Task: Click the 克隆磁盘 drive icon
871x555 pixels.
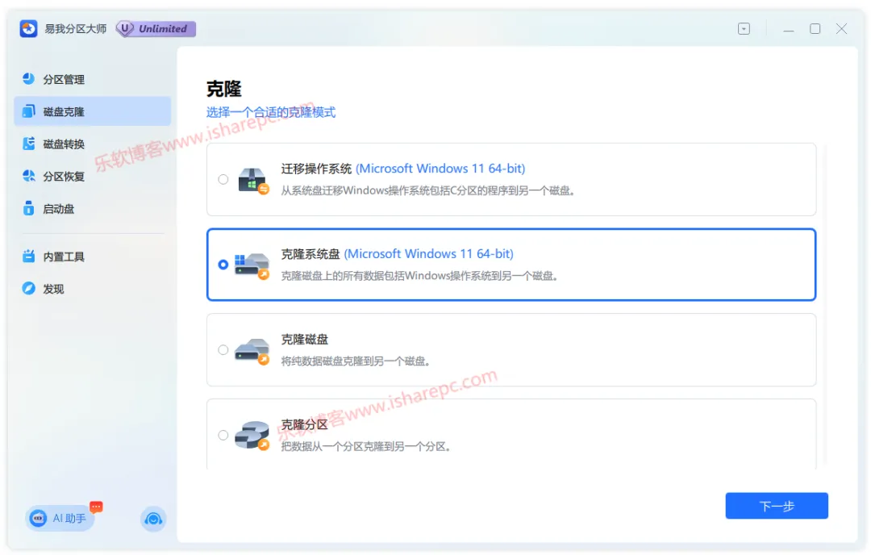Action: tap(252, 352)
